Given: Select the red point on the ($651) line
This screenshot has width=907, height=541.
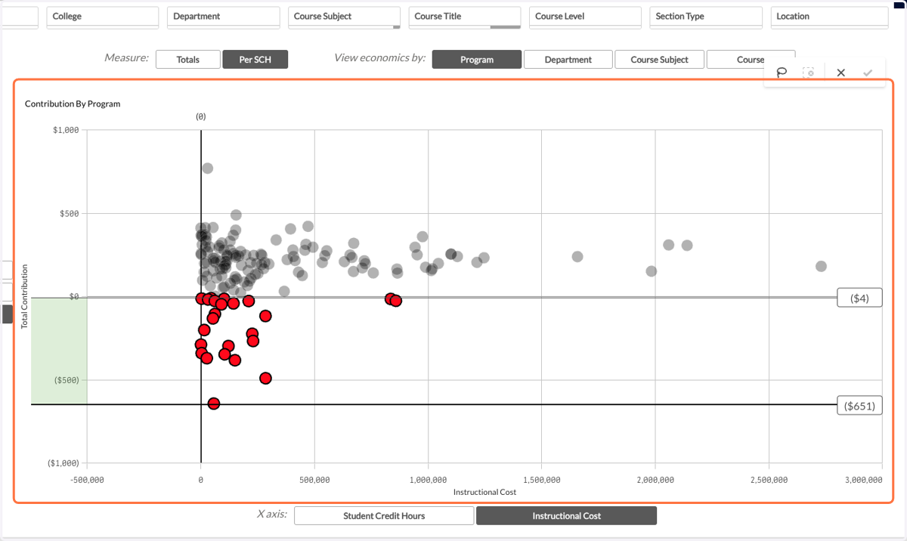Looking at the screenshot, I should [x=214, y=403].
